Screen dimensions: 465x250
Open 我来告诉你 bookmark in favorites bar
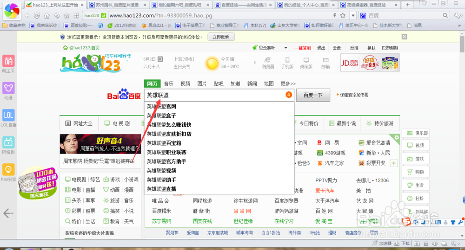pyautogui.click(x=44, y=26)
